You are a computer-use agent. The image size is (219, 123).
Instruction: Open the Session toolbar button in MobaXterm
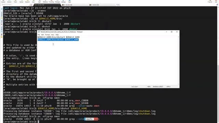(x=3, y=1)
